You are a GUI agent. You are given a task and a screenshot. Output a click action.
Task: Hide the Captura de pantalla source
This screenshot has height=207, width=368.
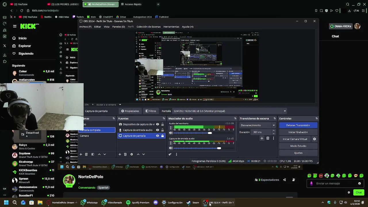157,136
